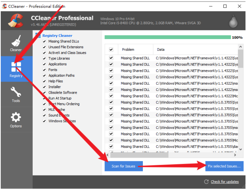247x189 pixels.
Task: Disable Type Libraries scanning
Action: (44, 59)
